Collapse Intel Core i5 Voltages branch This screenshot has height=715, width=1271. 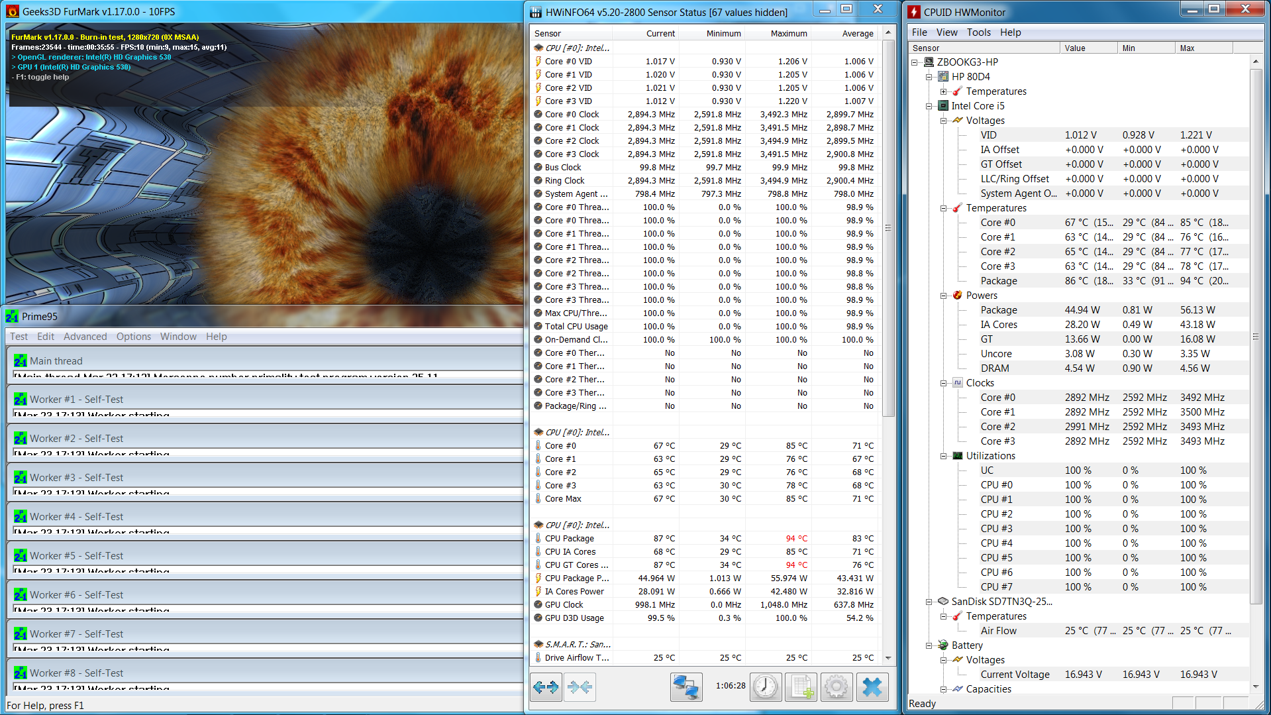coord(944,121)
